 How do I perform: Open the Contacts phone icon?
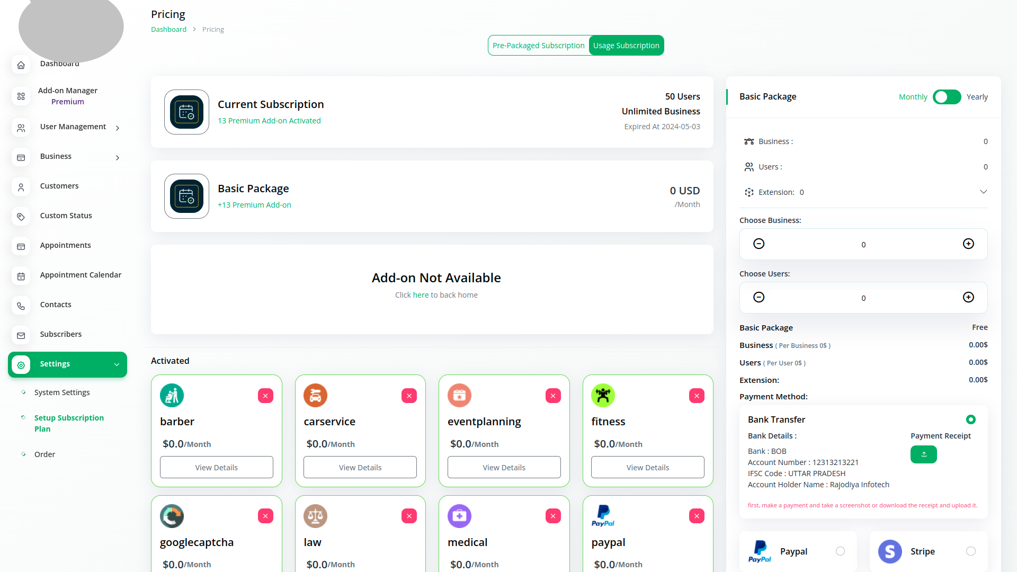pos(21,306)
